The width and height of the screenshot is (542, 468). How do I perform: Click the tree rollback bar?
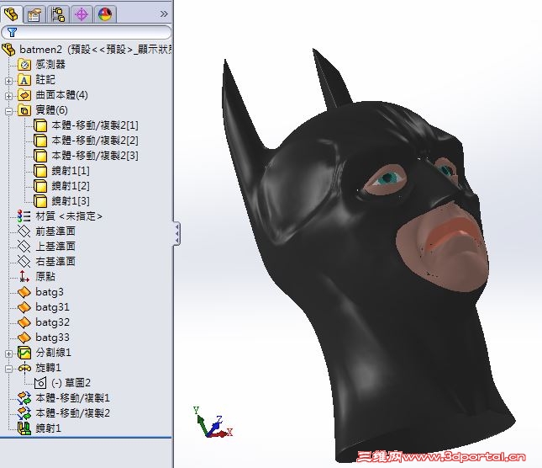pyautogui.click(x=86, y=438)
